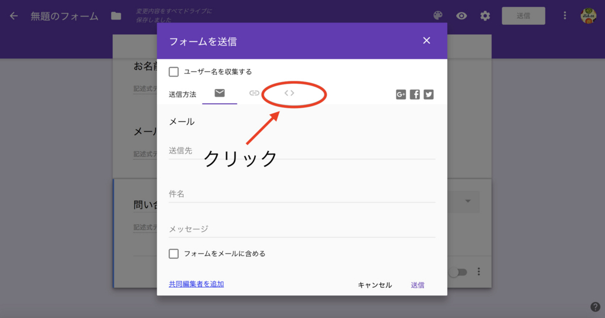This screenshot has width=605, height=318.
Task: Open the 共同編集者を追加 link
Action: click(x=196, y=284)
